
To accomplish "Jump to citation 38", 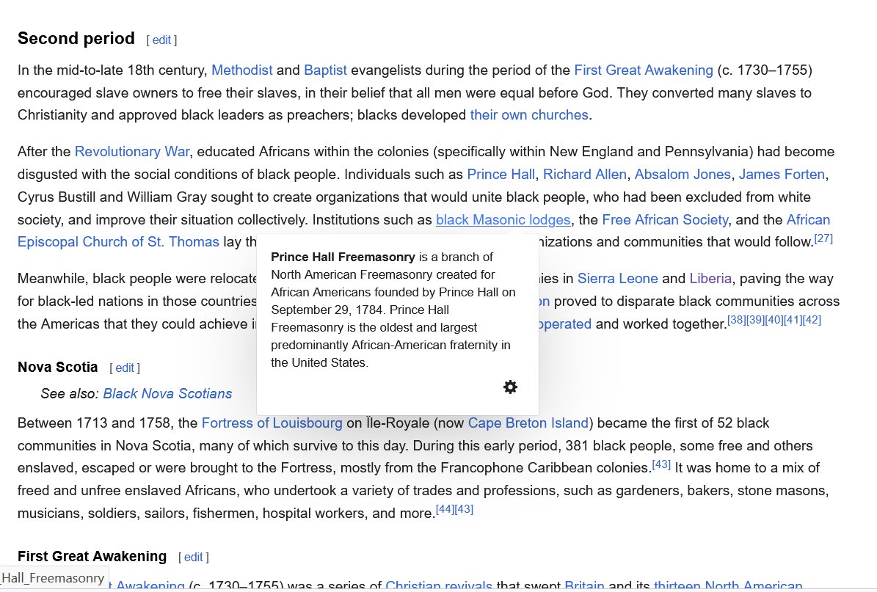I will (x=737, y=321).
